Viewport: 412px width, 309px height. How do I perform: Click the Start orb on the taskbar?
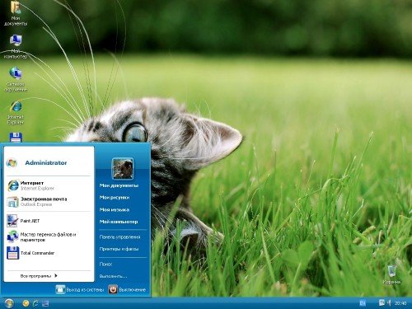(x=9, y=303)
